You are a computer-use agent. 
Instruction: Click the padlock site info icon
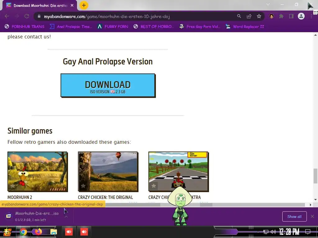tap(39, 16)
